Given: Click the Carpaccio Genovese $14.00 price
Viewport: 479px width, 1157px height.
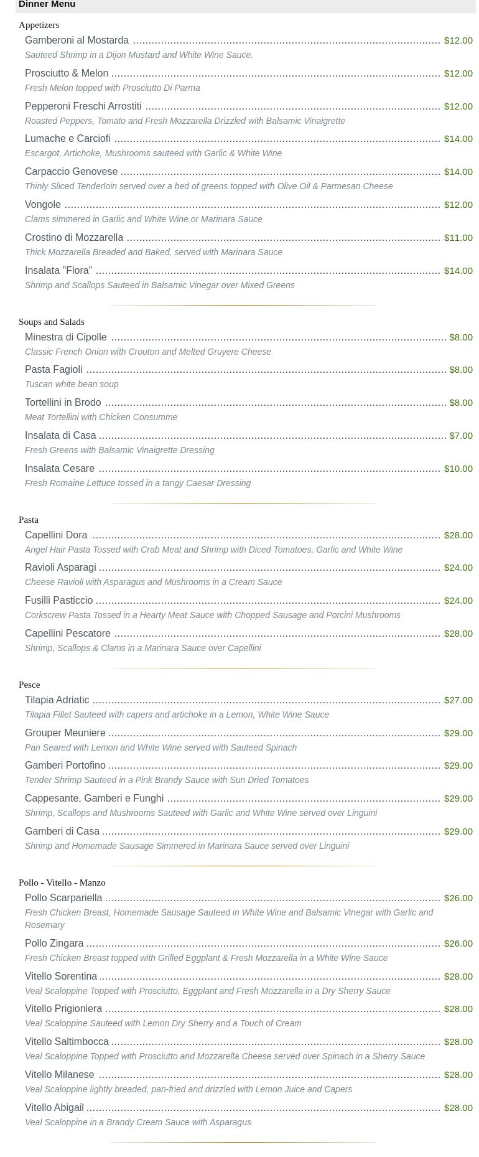Looking at the screenshot, I should (458, 172).
